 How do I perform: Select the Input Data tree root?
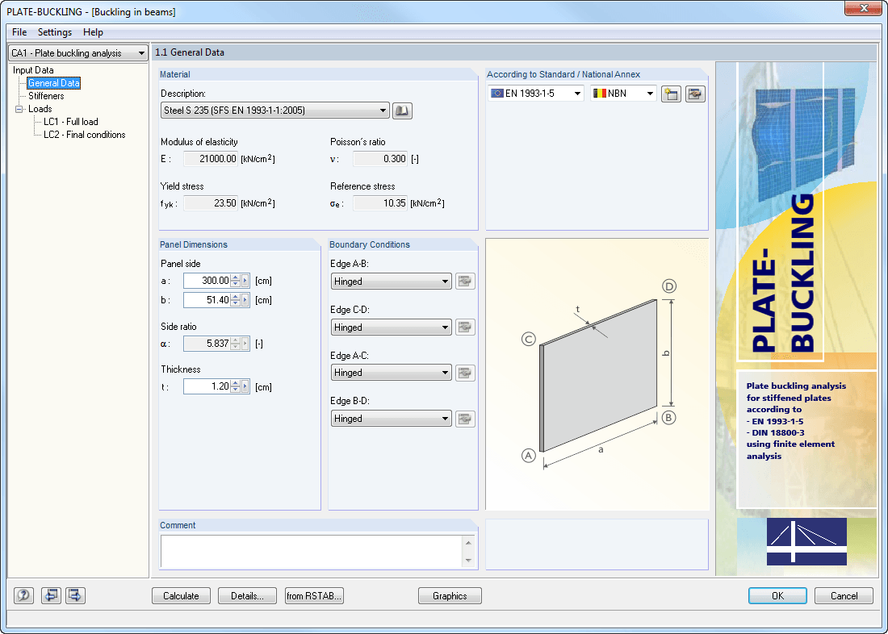tap(33, 70)
